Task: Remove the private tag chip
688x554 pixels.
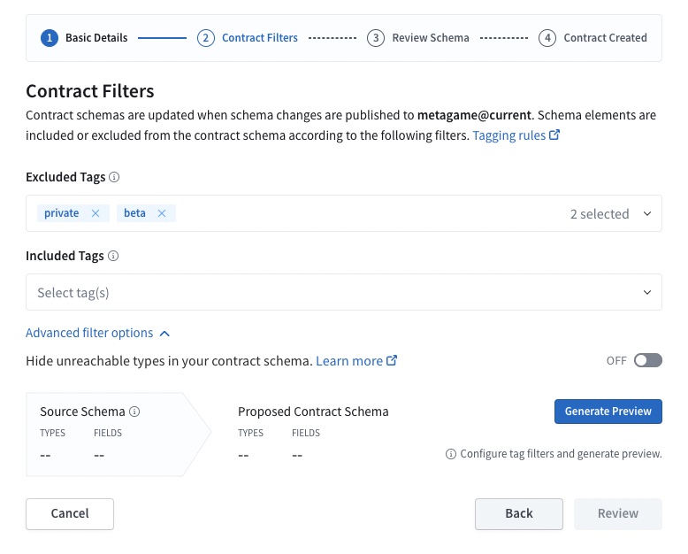Action: click(96, 213)
